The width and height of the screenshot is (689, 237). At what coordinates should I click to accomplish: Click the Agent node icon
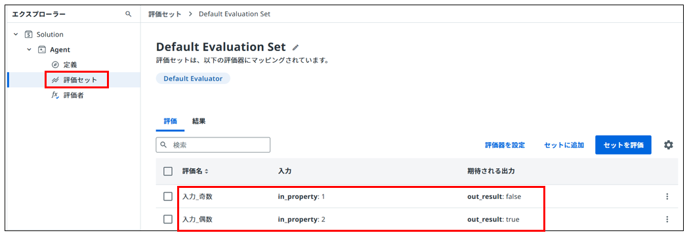coord(42,50)
